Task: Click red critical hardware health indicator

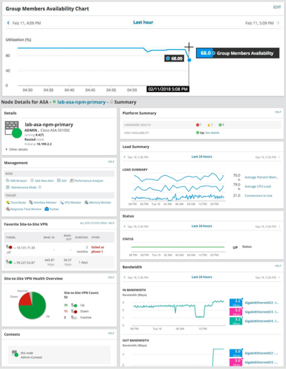Action: coord(199,125)
